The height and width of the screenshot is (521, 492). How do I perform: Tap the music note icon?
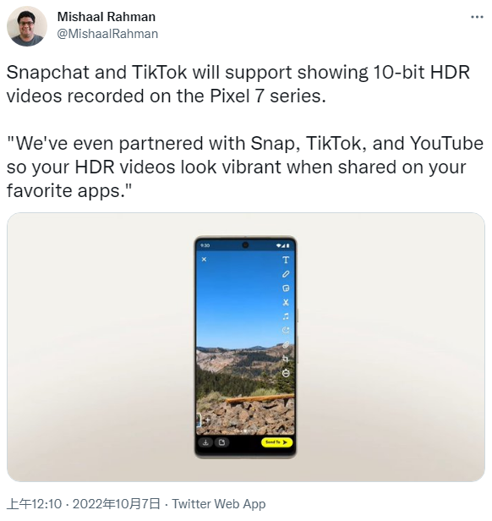pos(286,316)
